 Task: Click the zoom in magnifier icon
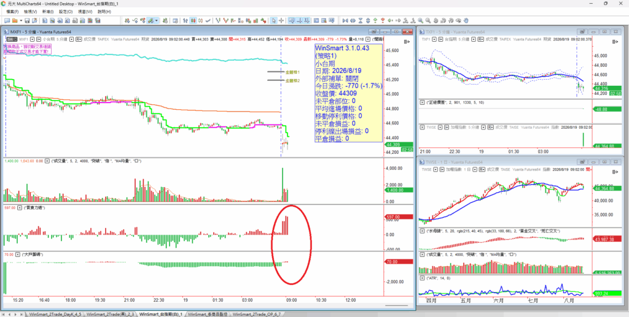pos(420,20)
